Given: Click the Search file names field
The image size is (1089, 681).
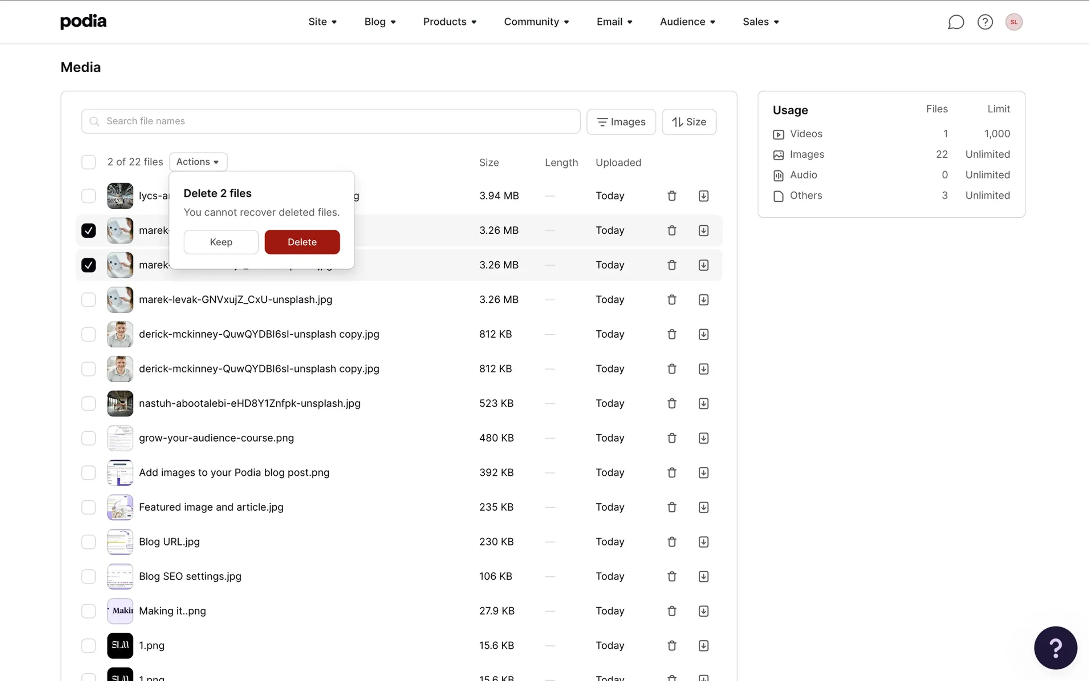Looking at the screenshot, I should 331,121.
